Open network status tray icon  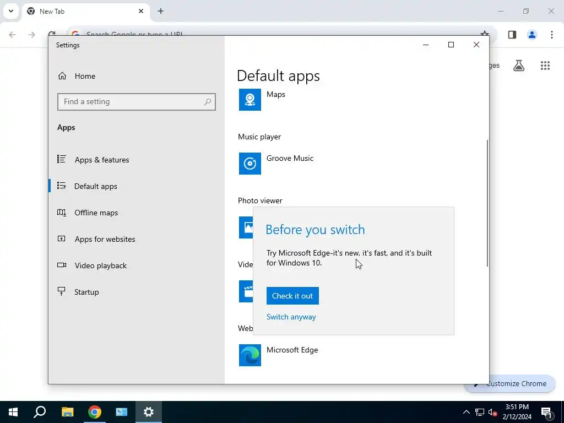click(x=480, y=412)
